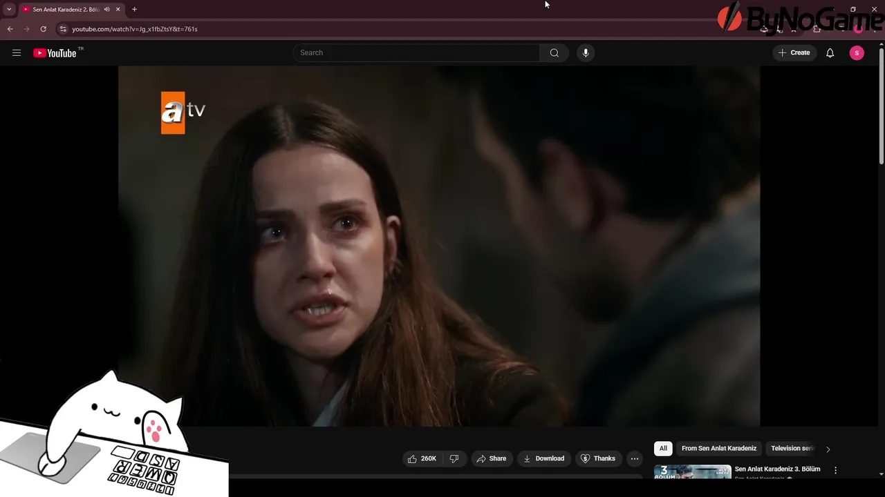Click the youtube.com URL address bar
Viewport: 885px width, 497px height.
(x=135, y=29)
